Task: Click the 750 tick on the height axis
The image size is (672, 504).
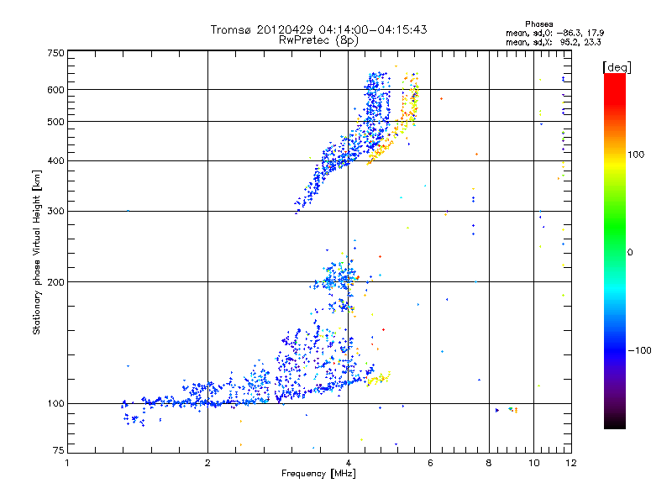Action: (55, 53)
